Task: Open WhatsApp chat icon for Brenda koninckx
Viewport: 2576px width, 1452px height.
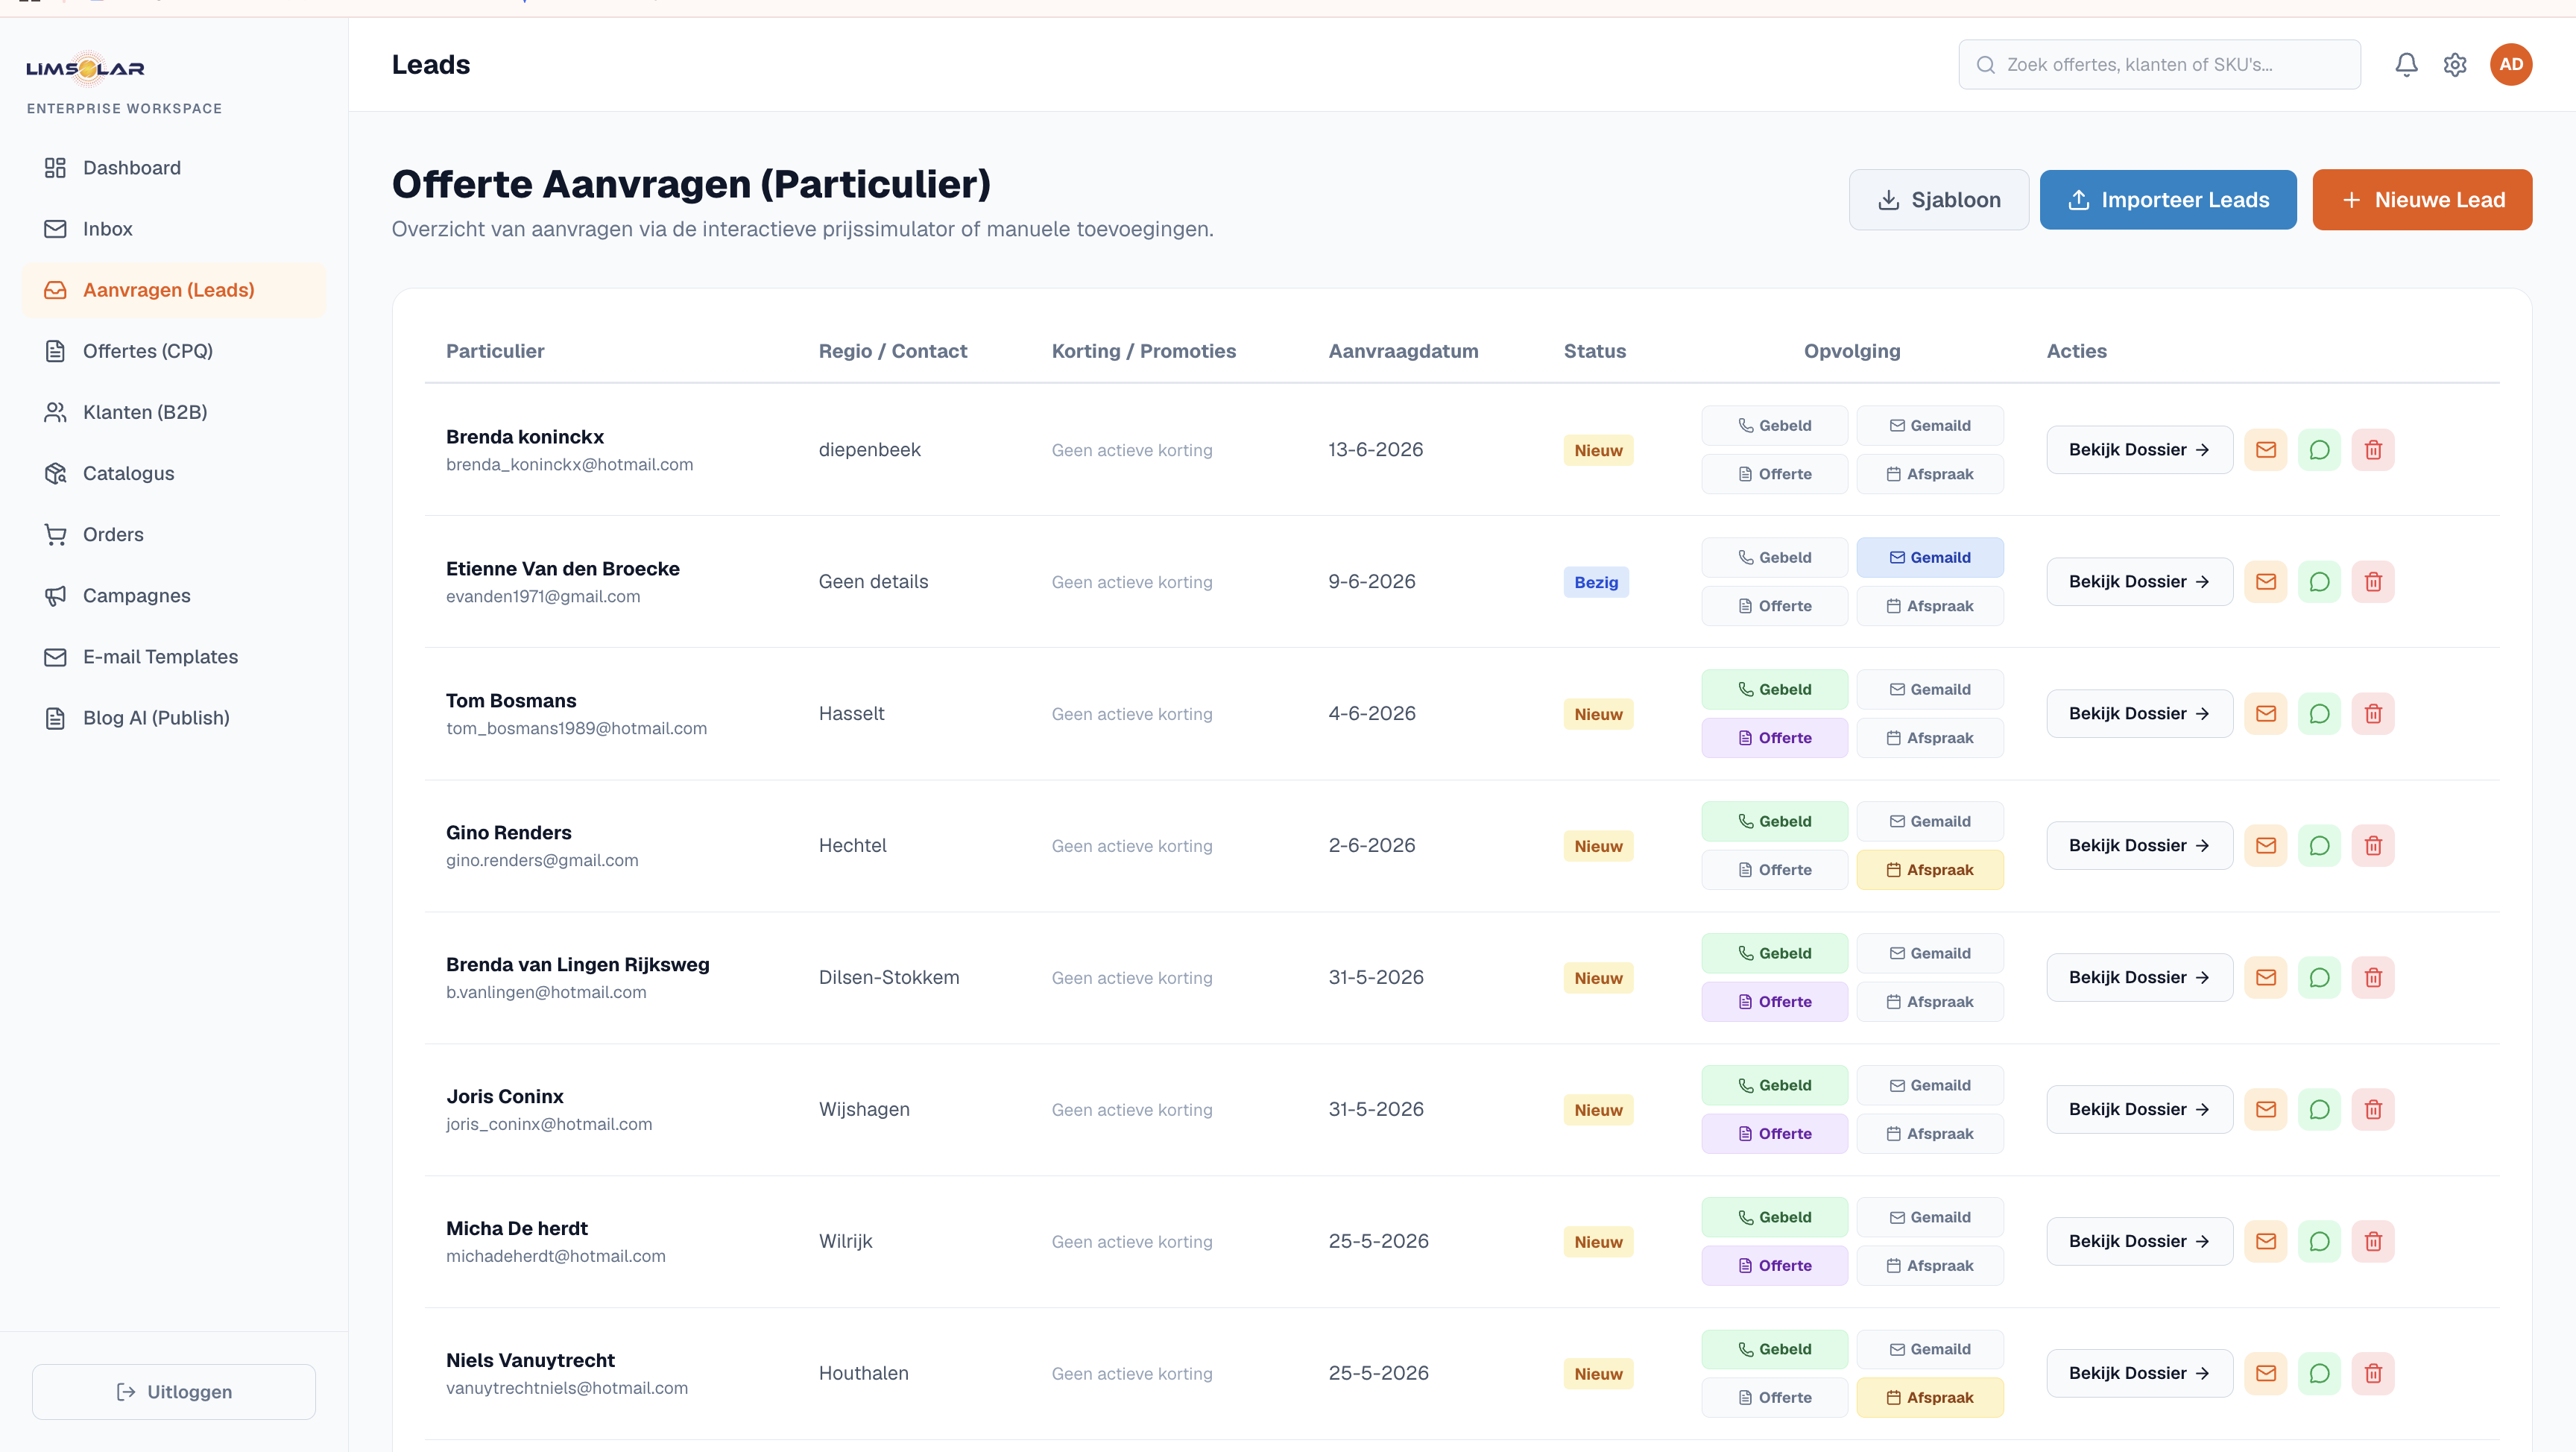Action: tap(2319, 450)
